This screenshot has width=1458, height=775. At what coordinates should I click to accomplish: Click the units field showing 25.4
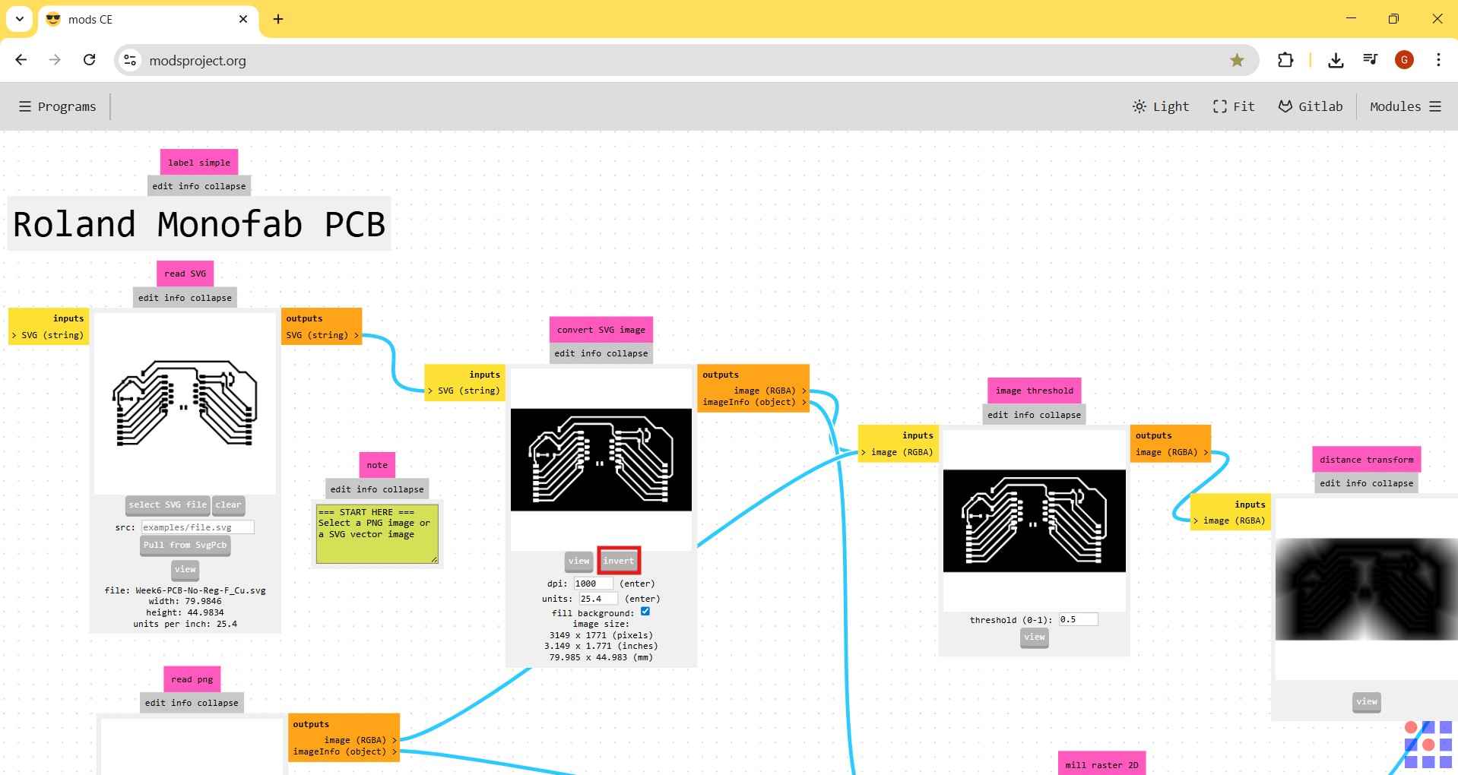tap(598, 599)
